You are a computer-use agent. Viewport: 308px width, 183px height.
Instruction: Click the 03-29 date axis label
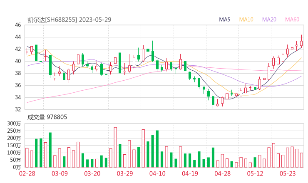click(125, 173)
